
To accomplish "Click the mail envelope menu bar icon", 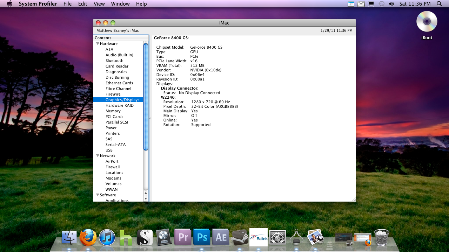I will point(361,4).
